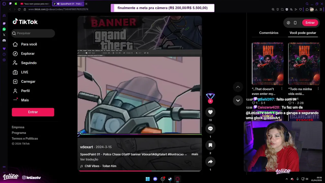This screenshot has width=325, height=183.
Task: Click the mobile phone app icon
Action: [x=295, y=23]
